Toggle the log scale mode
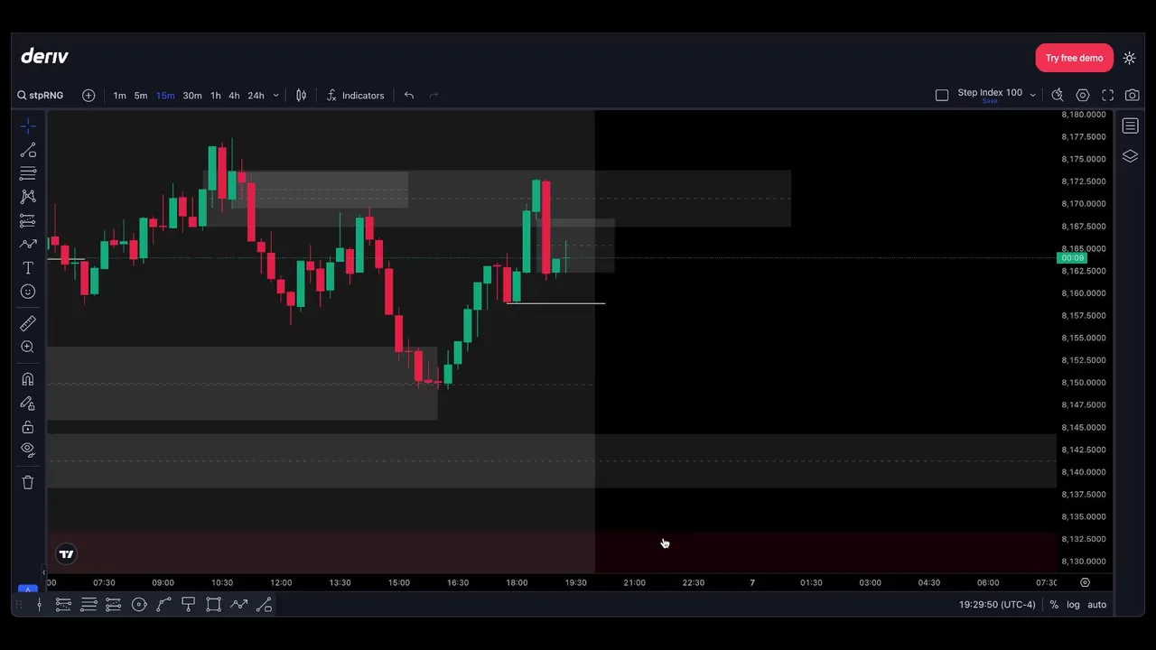This screenshot has height=650, width=1156. point(1073,605)
